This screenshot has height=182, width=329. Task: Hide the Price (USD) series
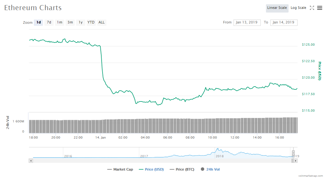click(151, 169)
